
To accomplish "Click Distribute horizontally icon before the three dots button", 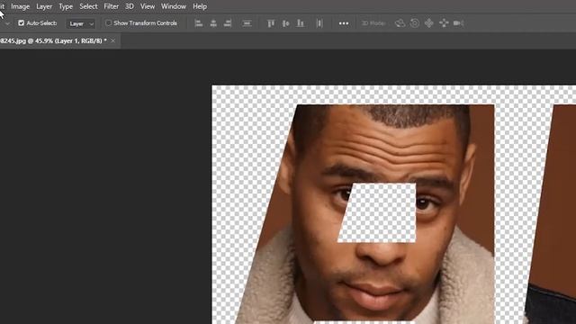I will click(319, 23).
